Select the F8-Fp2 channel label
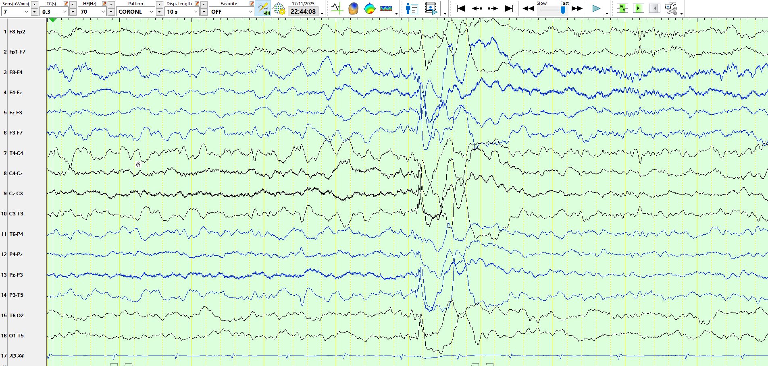Screen dimensions: 768x366 point(17,32)
